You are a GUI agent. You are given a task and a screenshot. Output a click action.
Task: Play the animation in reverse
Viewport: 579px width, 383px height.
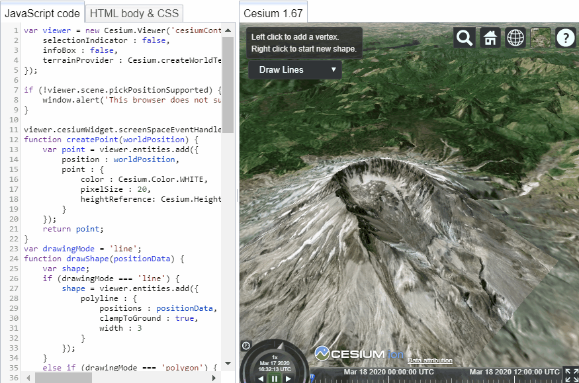(261, 378)
